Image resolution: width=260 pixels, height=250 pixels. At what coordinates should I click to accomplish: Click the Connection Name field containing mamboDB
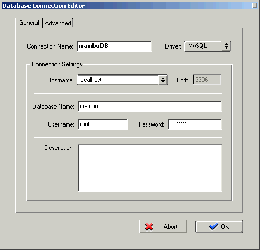114,46
